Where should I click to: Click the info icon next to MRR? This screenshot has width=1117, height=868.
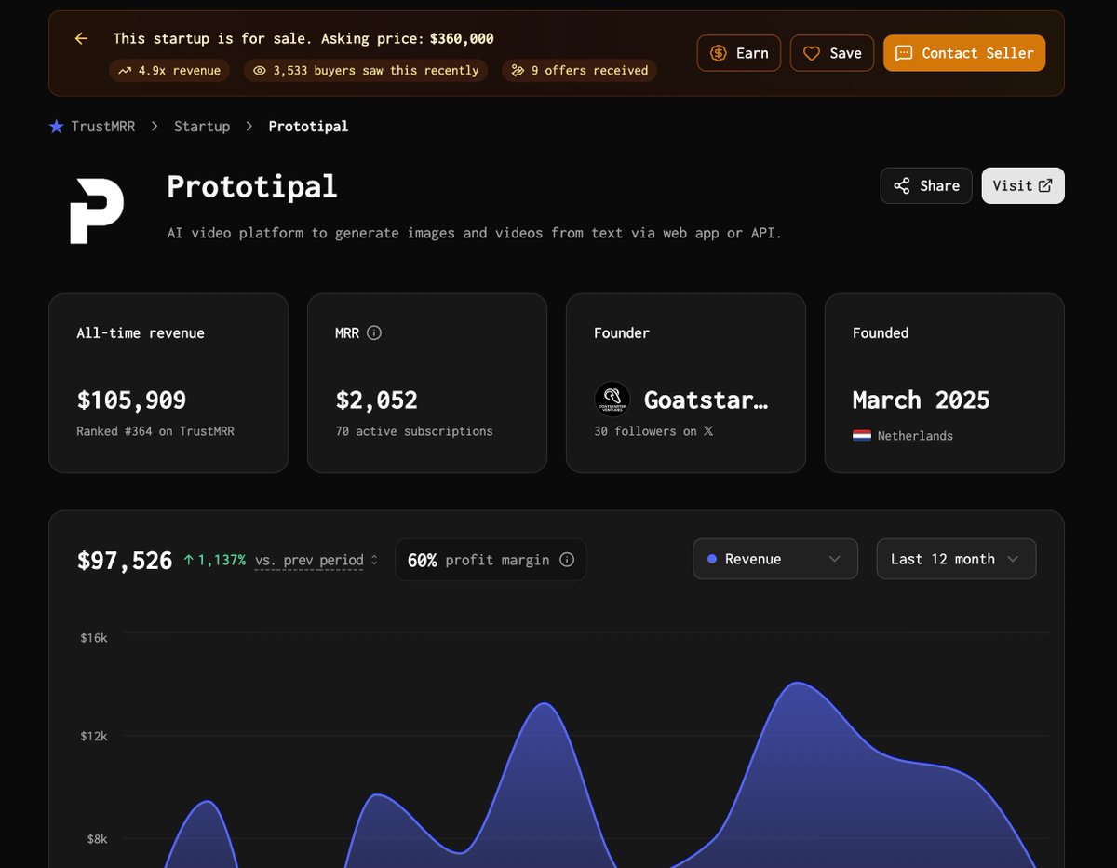tap(374, 332)
